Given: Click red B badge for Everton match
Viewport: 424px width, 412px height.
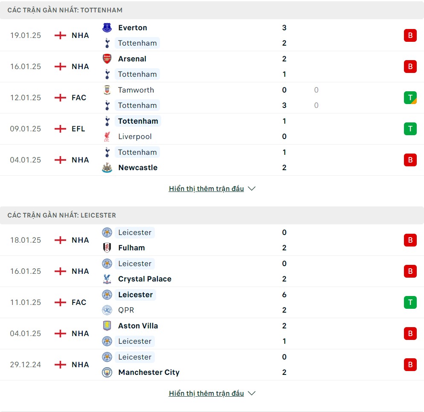Looking at the screenshot, I should pyautogui.click(x=410, y=35).
